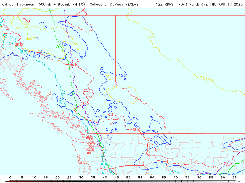Click the "0" label on the color scale
245x183 pixels.
pyautogui.click(x=10, y=178)
